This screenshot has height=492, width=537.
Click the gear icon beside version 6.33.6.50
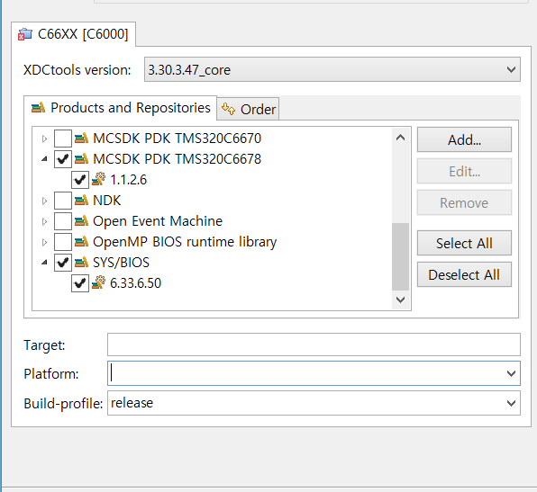98,282
